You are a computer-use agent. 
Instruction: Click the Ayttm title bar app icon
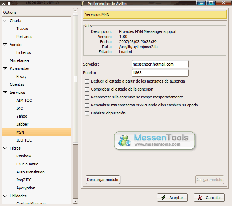(83, 3)
